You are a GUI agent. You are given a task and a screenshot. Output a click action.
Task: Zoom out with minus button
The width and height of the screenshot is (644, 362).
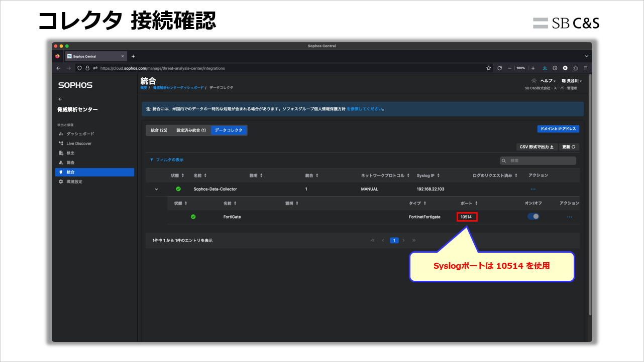click(509, 68)
